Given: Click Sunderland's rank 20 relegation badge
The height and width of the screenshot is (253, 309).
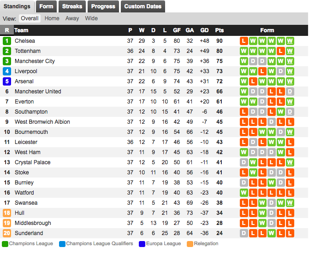Looking at the screenshot, I should click(x=7, y=233).
